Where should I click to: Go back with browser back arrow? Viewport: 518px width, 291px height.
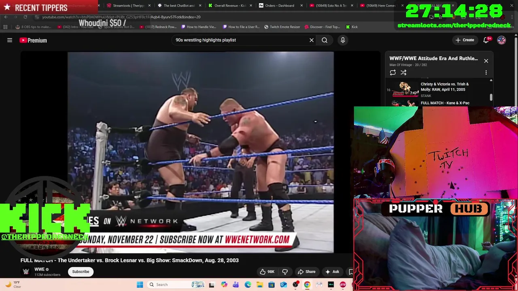coord(6,17)
